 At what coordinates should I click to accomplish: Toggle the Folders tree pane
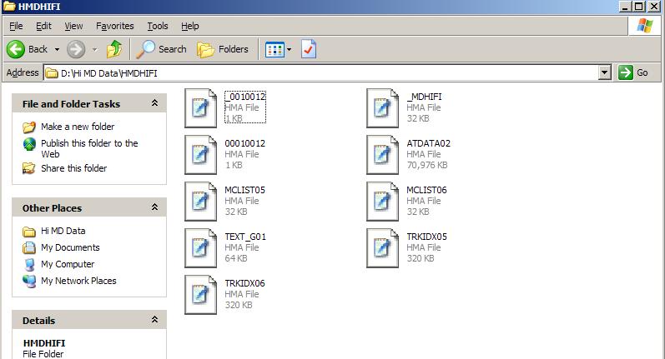(x=223, y=49)
